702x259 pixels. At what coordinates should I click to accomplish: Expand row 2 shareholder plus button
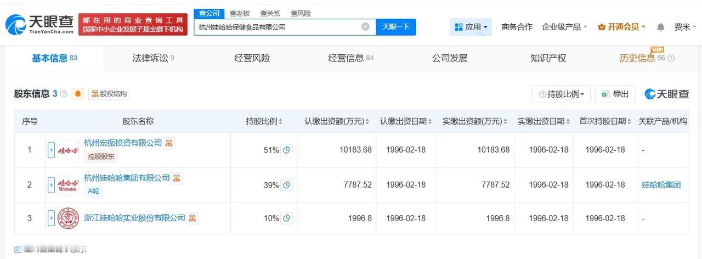point(52,185)
